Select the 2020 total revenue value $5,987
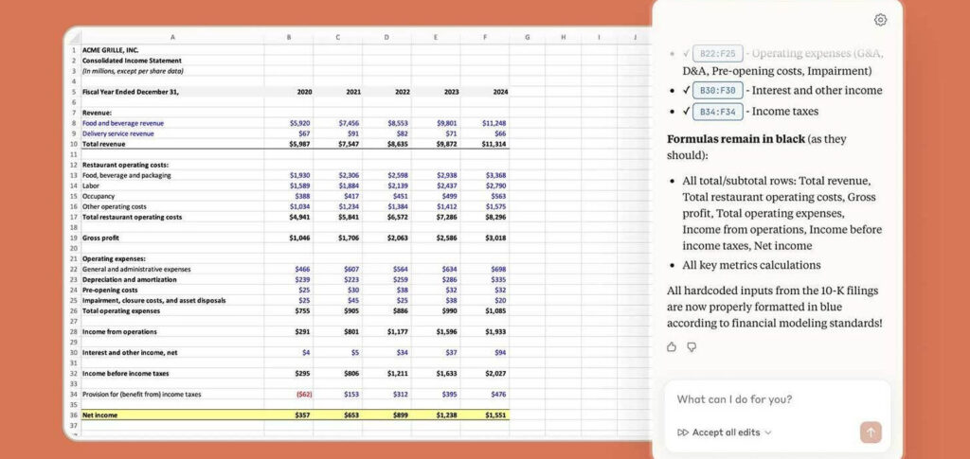 pos(288,144)
